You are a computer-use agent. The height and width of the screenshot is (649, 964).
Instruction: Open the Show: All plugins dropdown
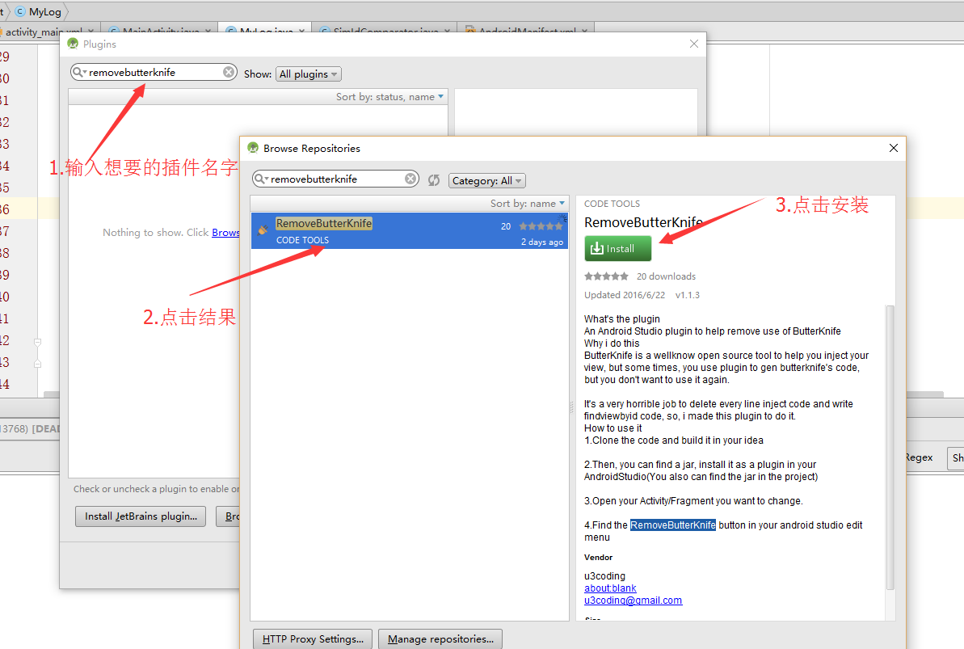point(308,74)
